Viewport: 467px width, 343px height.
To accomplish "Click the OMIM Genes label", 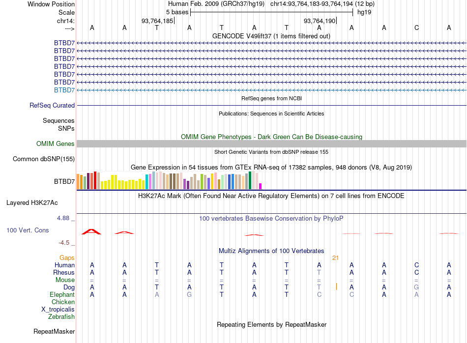I will [56, 144].
